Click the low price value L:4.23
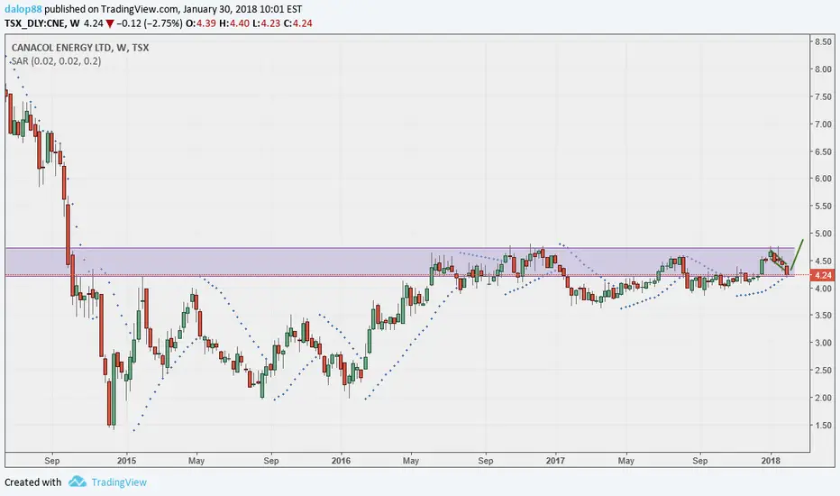 [266, 23]
